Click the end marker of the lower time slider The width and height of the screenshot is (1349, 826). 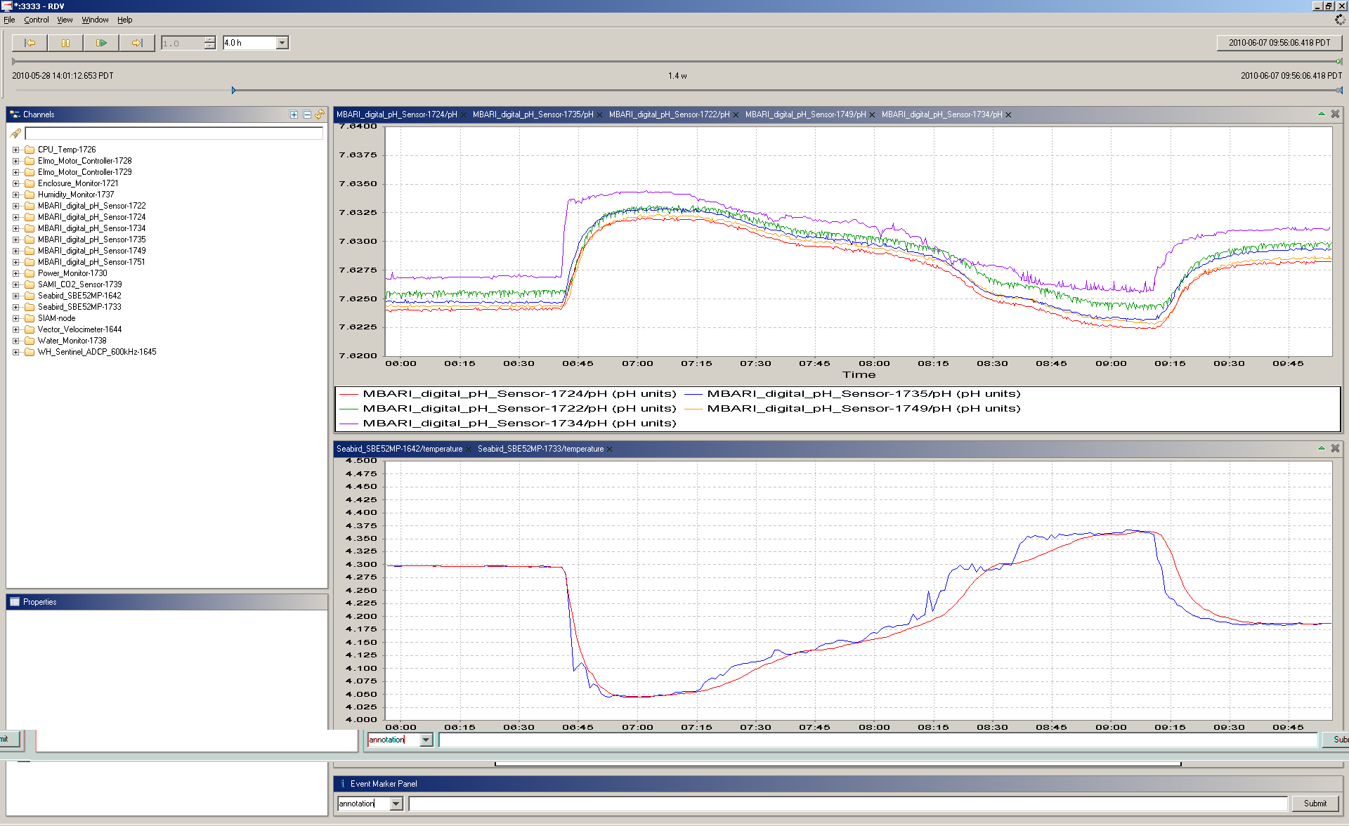click(1339, 91)
